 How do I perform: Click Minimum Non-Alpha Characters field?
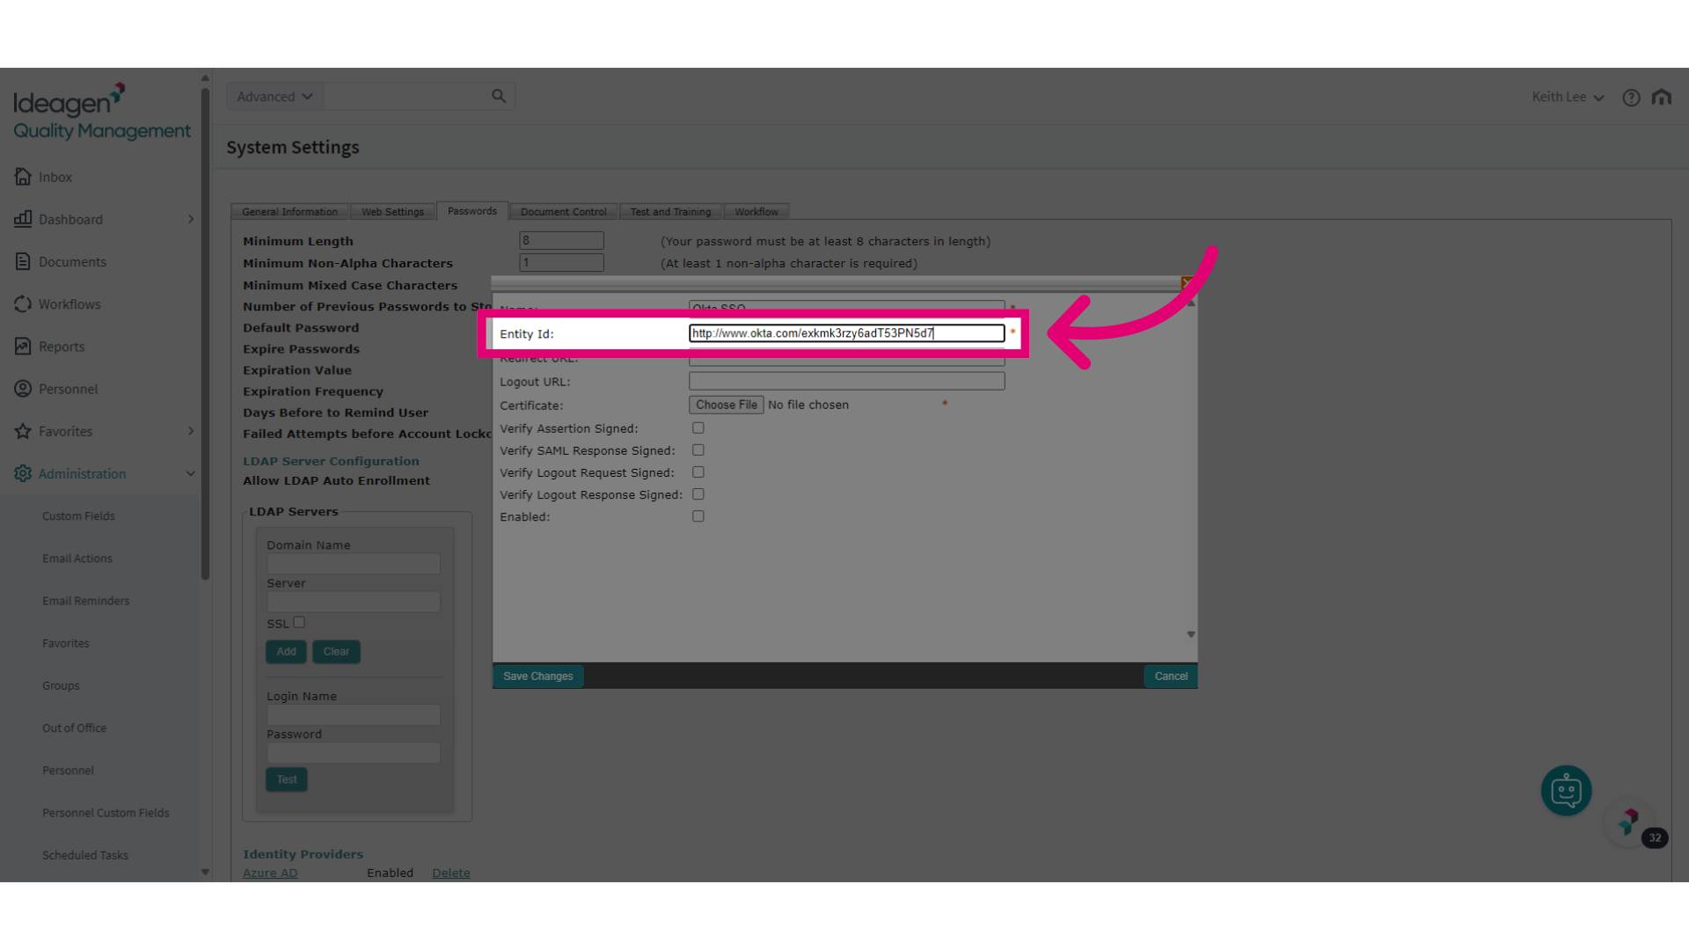pyautogui.click(x=561, y=262)
